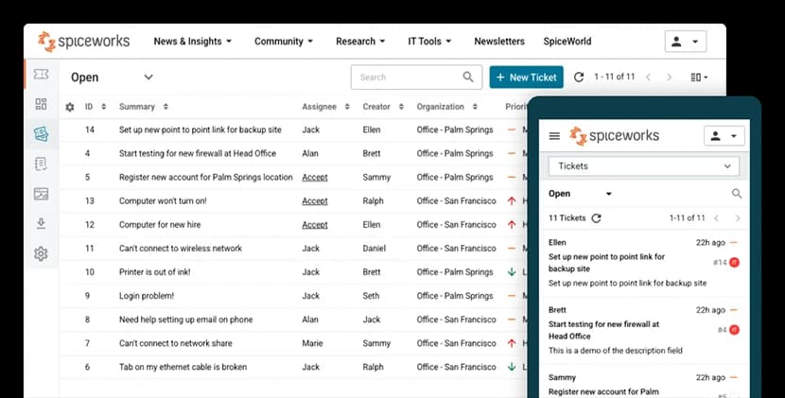Image resolution: width=785 pixels, height=398 pixels.
Task: Go to SpiceWorld
Action: click(567, 42)
